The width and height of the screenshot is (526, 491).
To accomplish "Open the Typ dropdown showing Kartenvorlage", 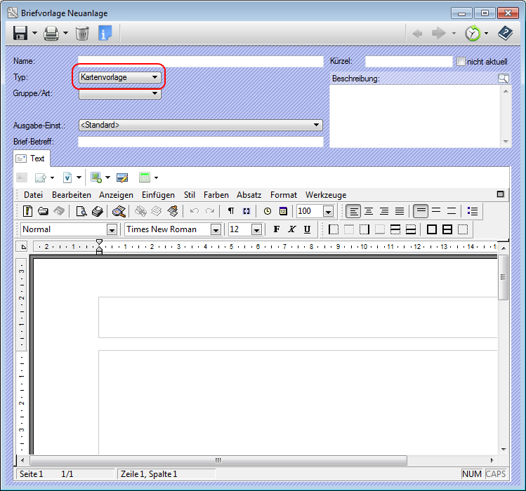I will click(x=120, y=77).
